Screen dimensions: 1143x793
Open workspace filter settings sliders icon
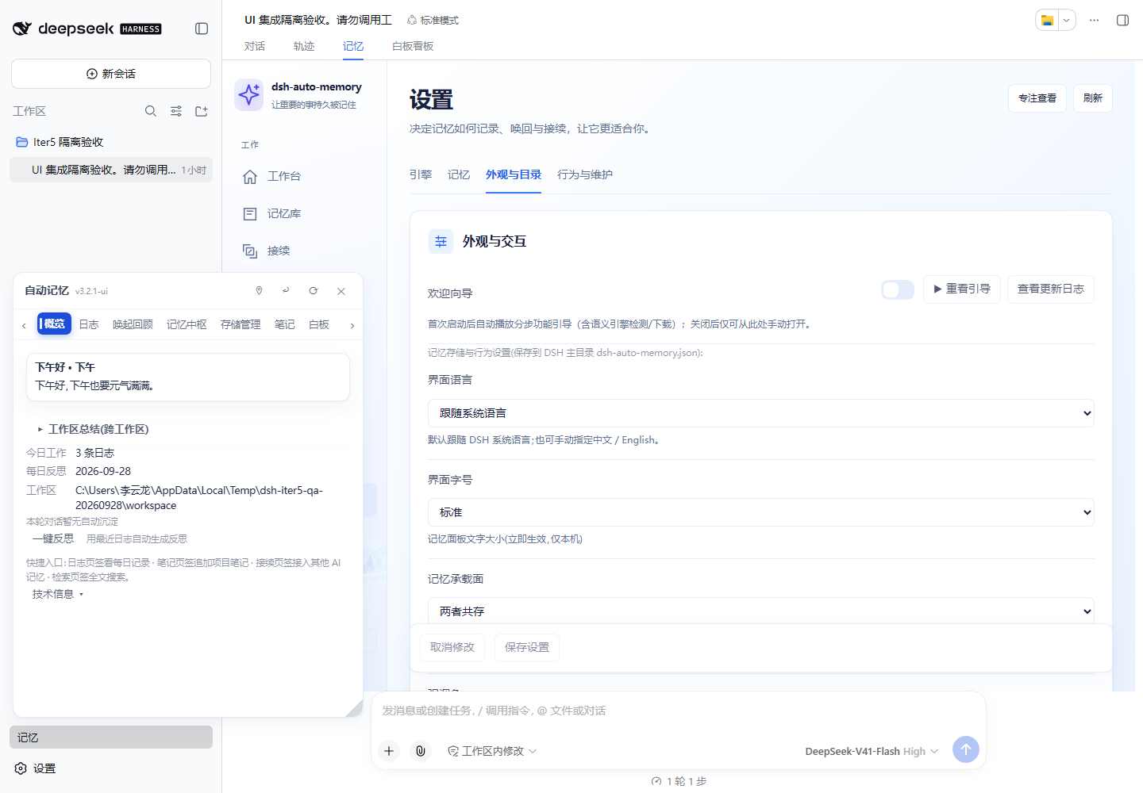pos(176,111)
